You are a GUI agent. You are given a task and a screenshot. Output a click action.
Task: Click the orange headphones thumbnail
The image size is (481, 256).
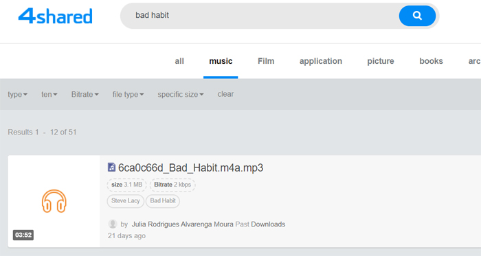point(54,201)
